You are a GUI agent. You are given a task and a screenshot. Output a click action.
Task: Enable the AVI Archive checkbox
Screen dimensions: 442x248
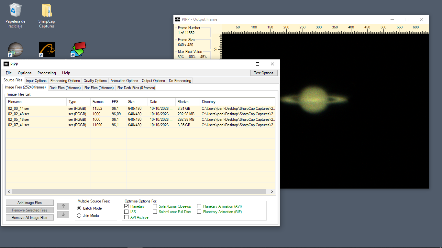[x=127, y=217]
